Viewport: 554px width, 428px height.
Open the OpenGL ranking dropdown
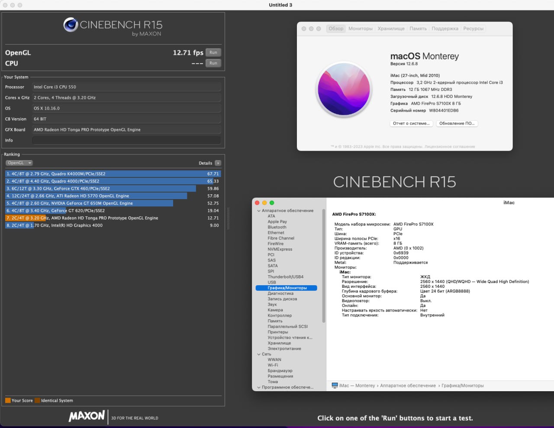point(19,163)
